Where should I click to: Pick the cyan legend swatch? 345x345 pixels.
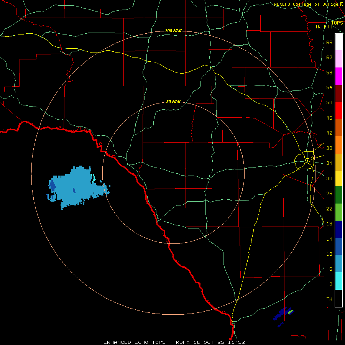click(338, 281)
